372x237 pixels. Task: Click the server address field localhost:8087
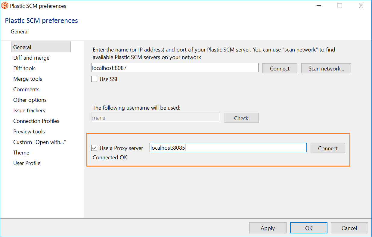(175, 68)
